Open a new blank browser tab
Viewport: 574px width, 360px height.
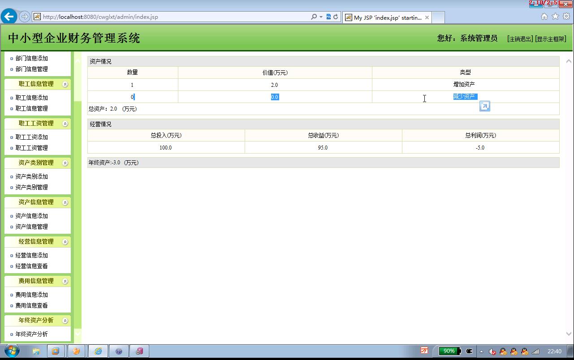pyautogui.click(x=438, y=17)
